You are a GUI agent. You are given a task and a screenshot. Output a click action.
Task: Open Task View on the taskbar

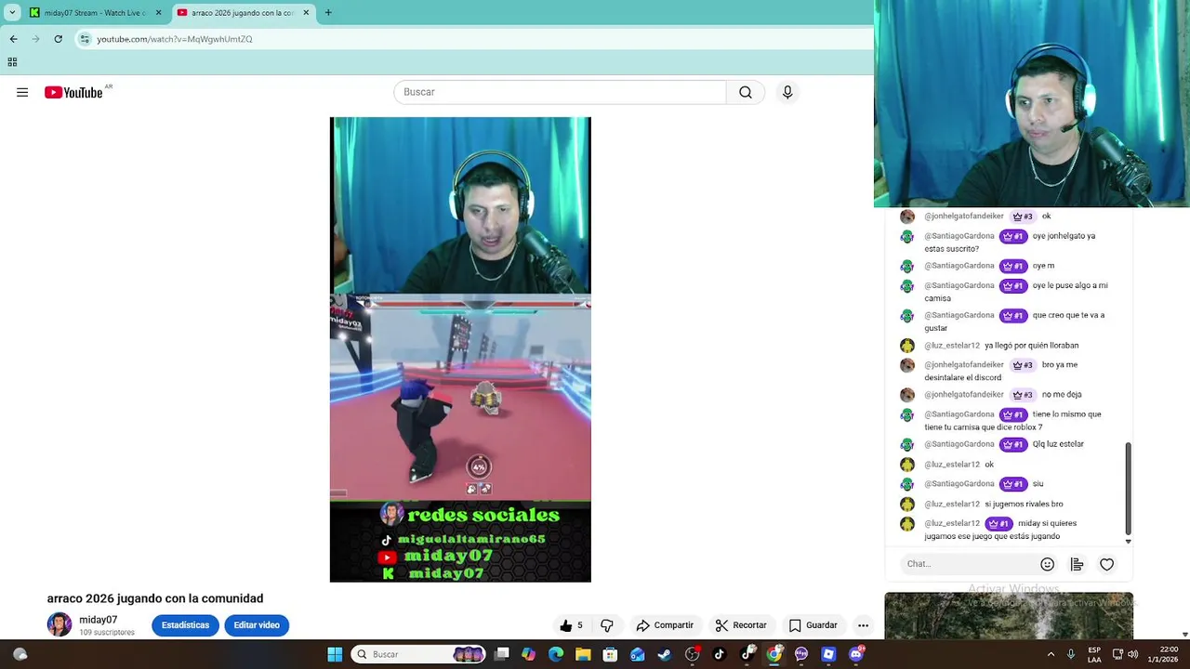coord(501,654)
